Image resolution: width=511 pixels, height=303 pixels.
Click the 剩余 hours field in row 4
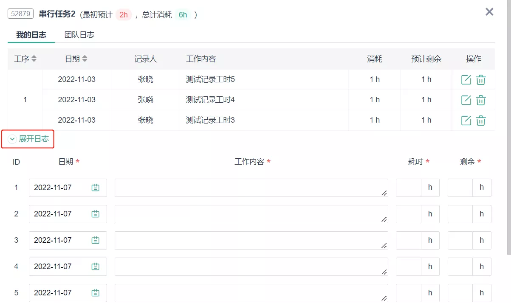460,267
